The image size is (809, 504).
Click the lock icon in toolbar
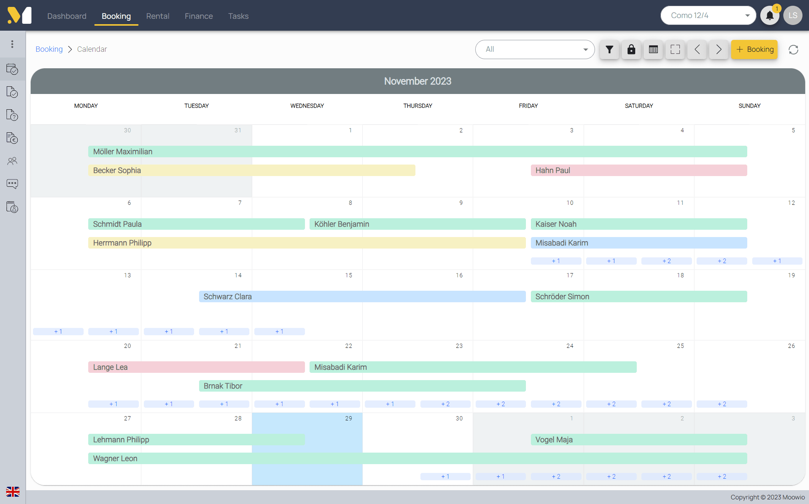[x=631, y=49]
